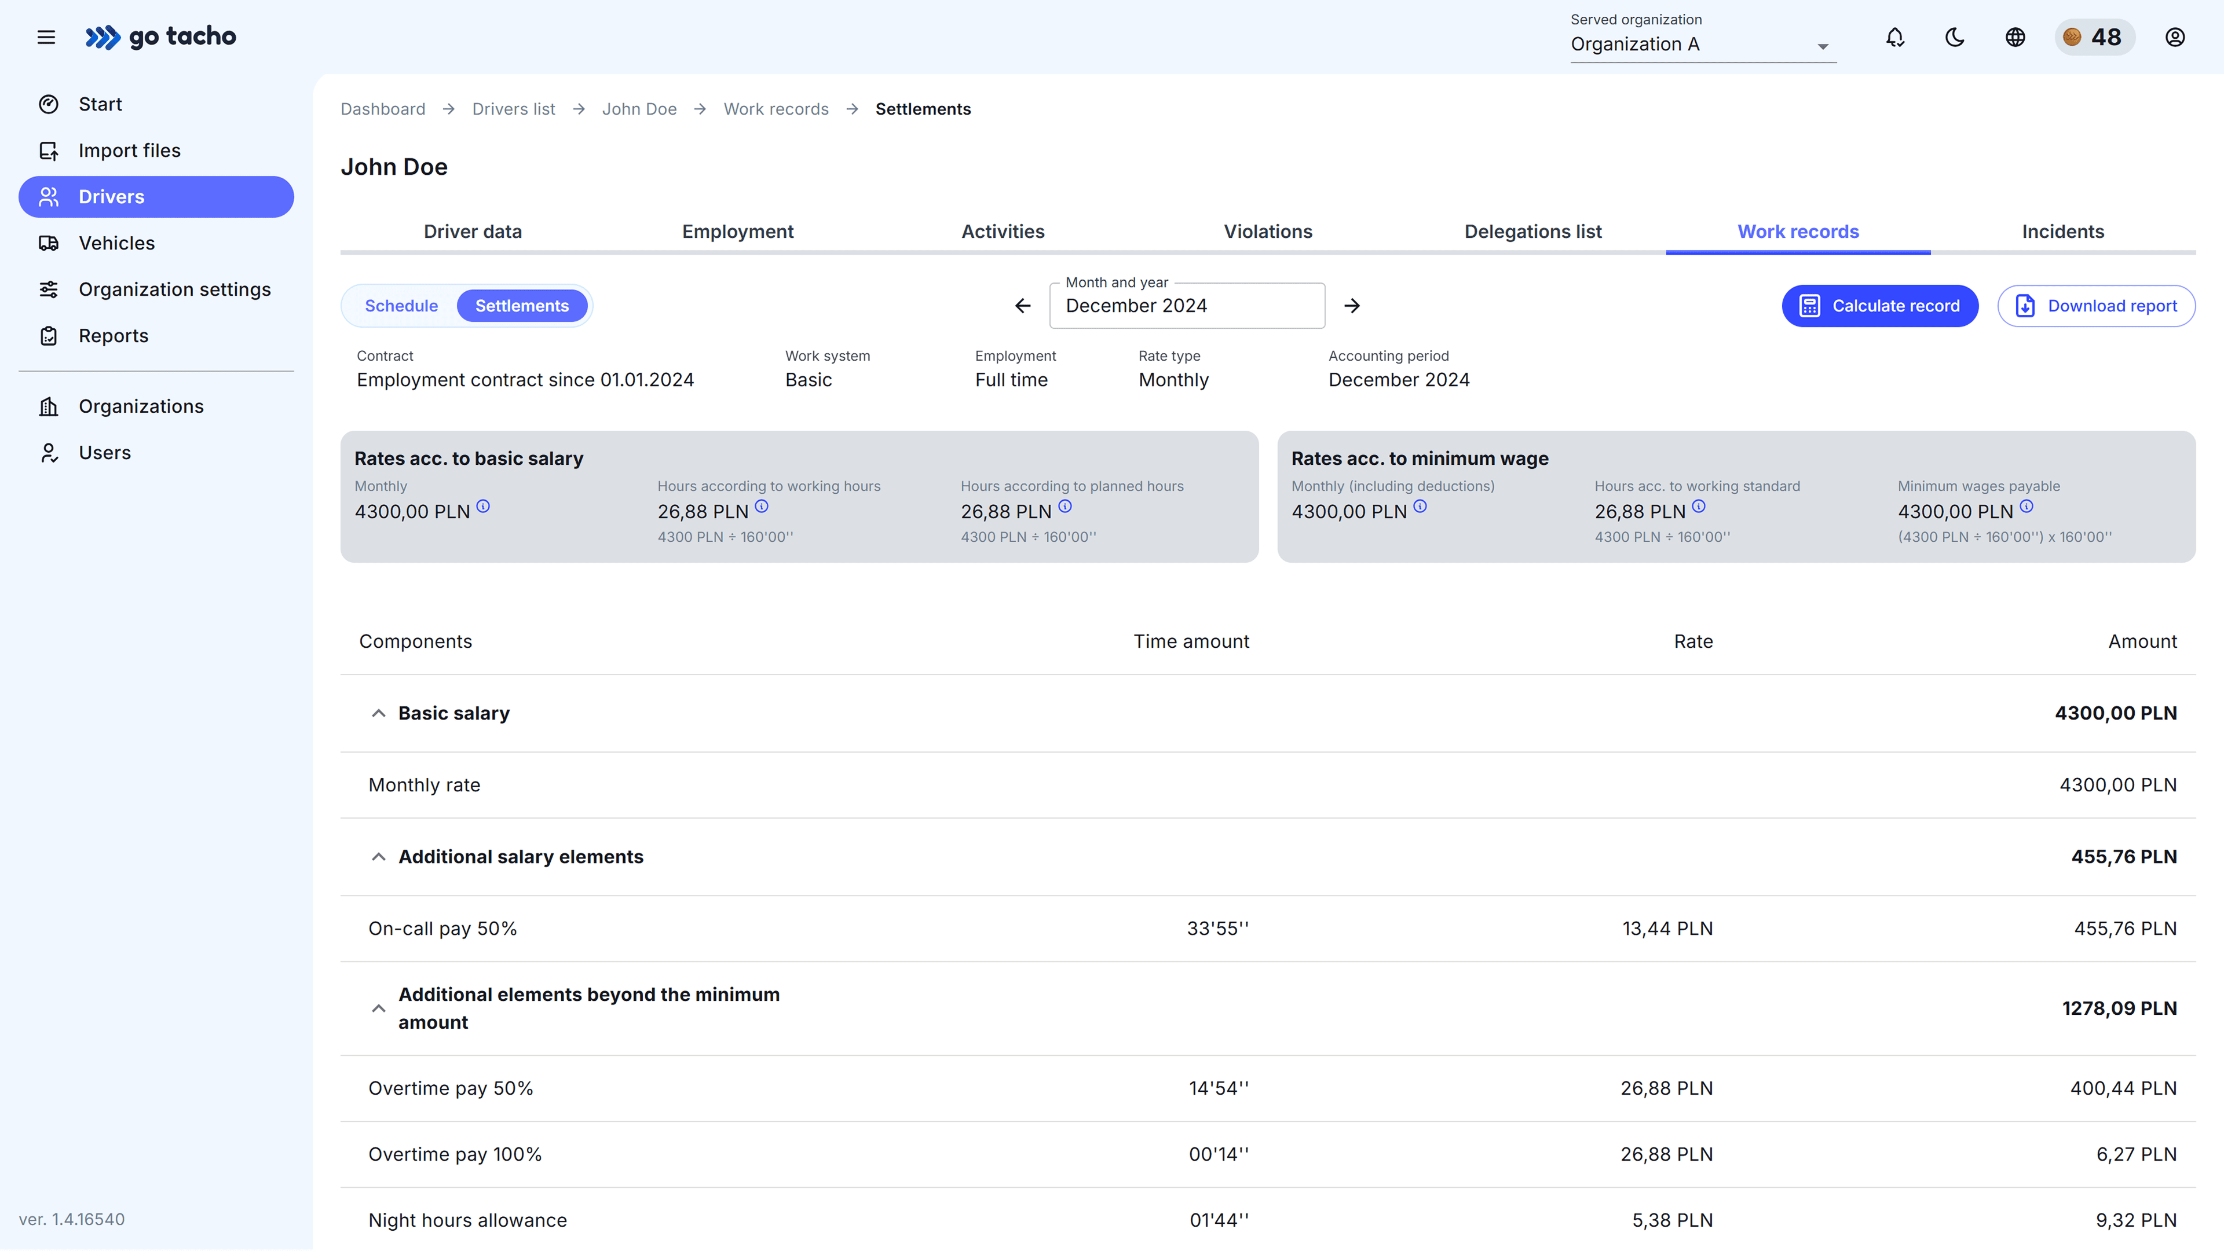Open Reports from the sidebar

113,336
